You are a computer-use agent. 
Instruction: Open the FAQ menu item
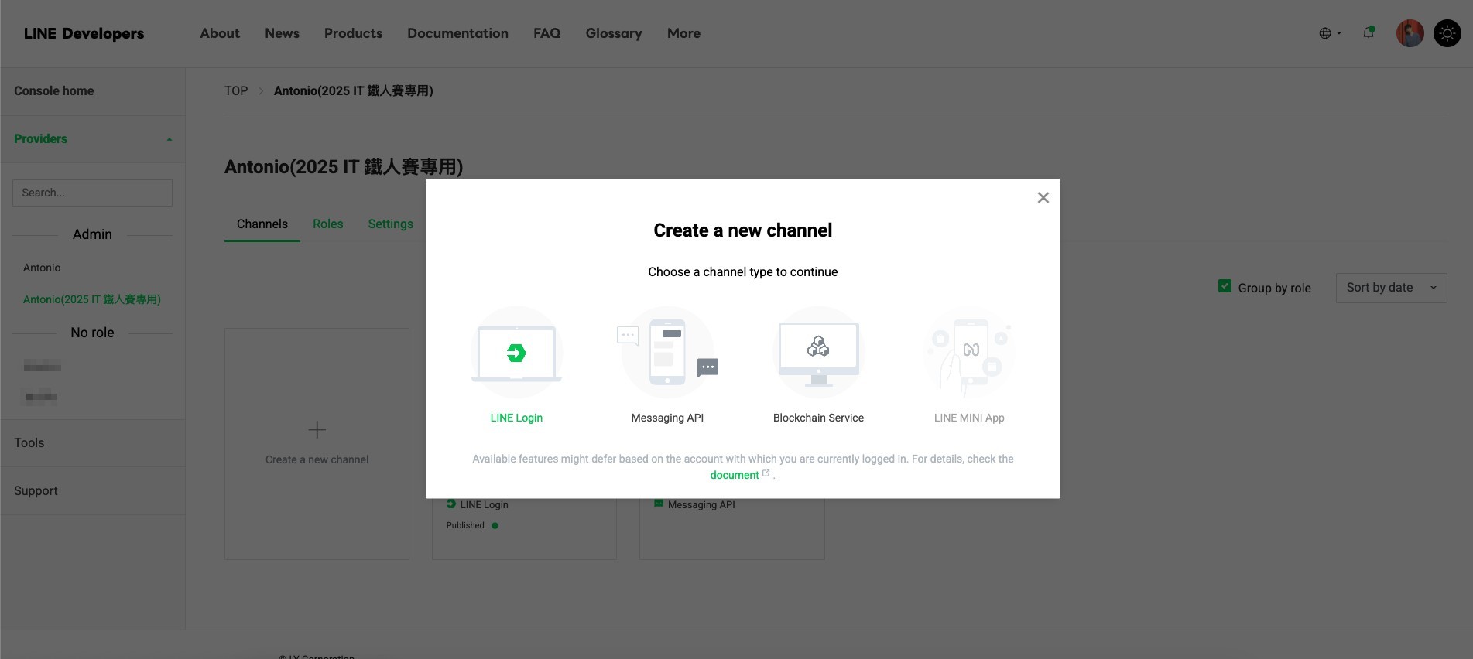pos(546,33)
